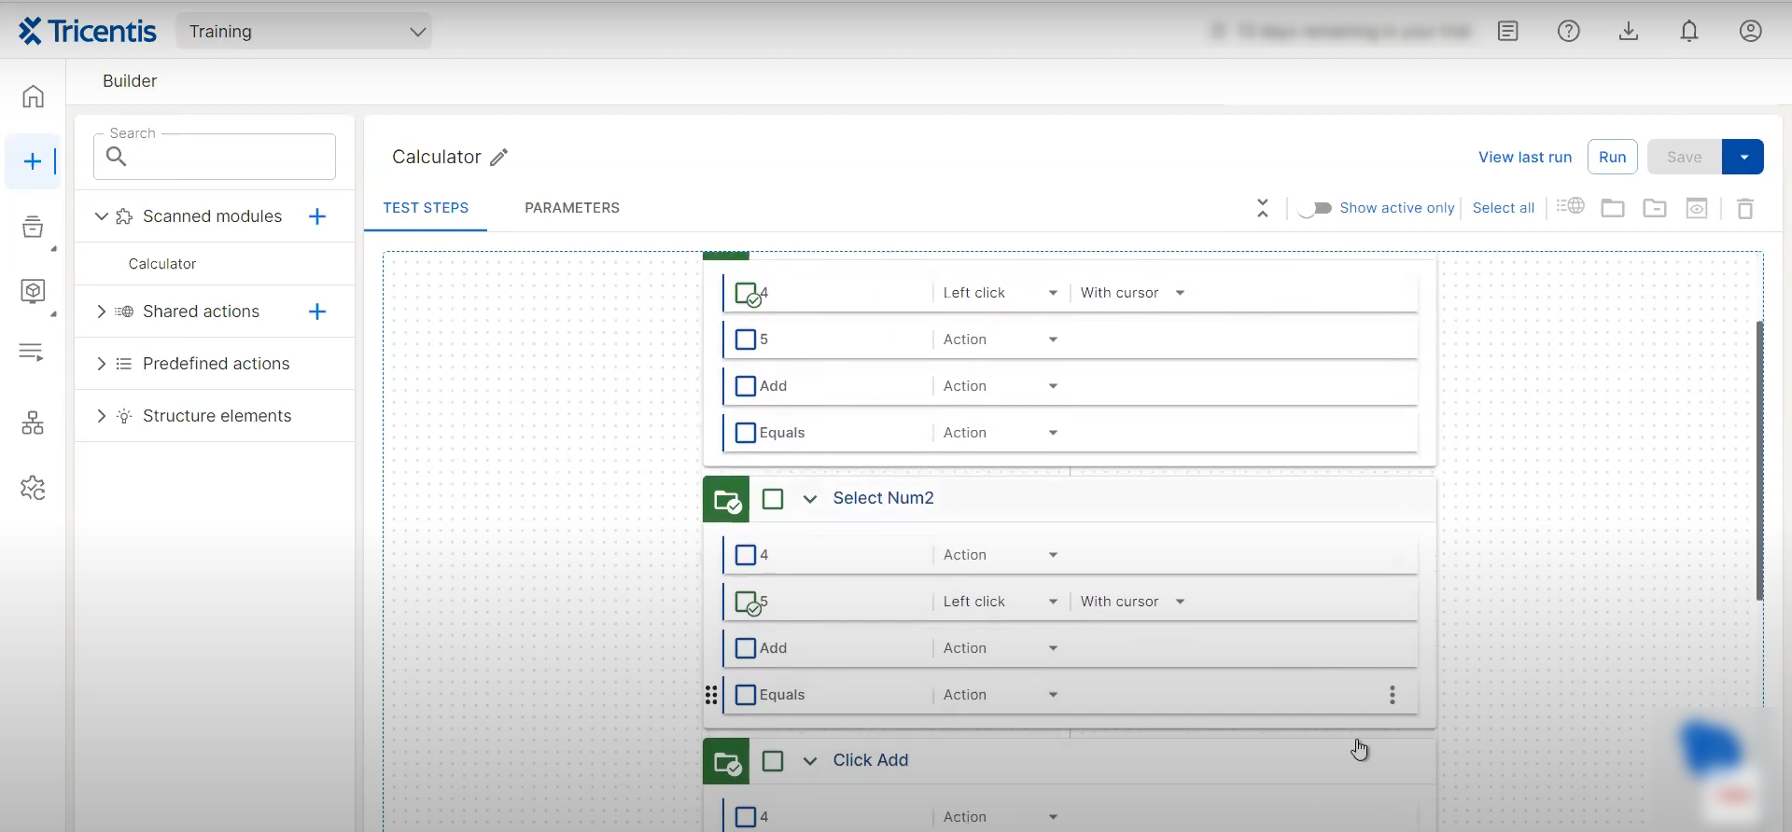Click the ungroup folder minus icon
Image resolution: width=1792 pixels, height=832 pixels.
coord(1655,208)
